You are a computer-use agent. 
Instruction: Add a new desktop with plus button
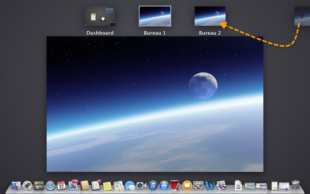(302, 16)
